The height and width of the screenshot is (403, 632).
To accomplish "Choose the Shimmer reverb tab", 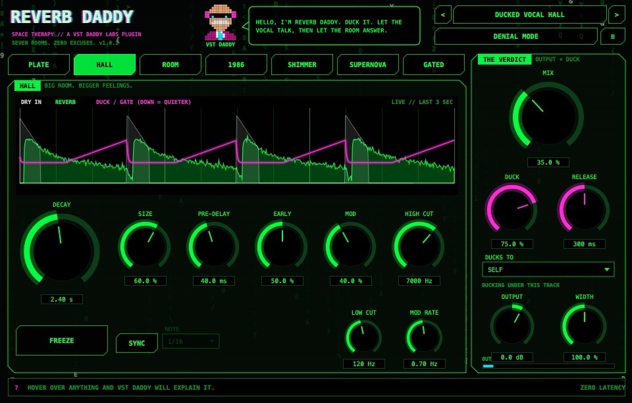I will (302, 65).
